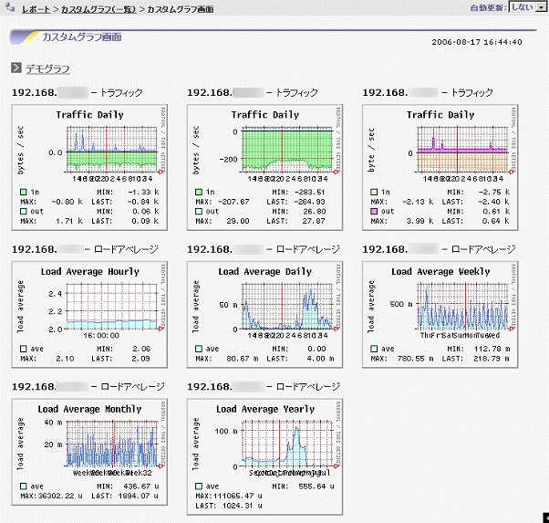Screen dimensions: 549x523
Task: Click the black corner icon at bottom right
Action: (x=544, y=518)
